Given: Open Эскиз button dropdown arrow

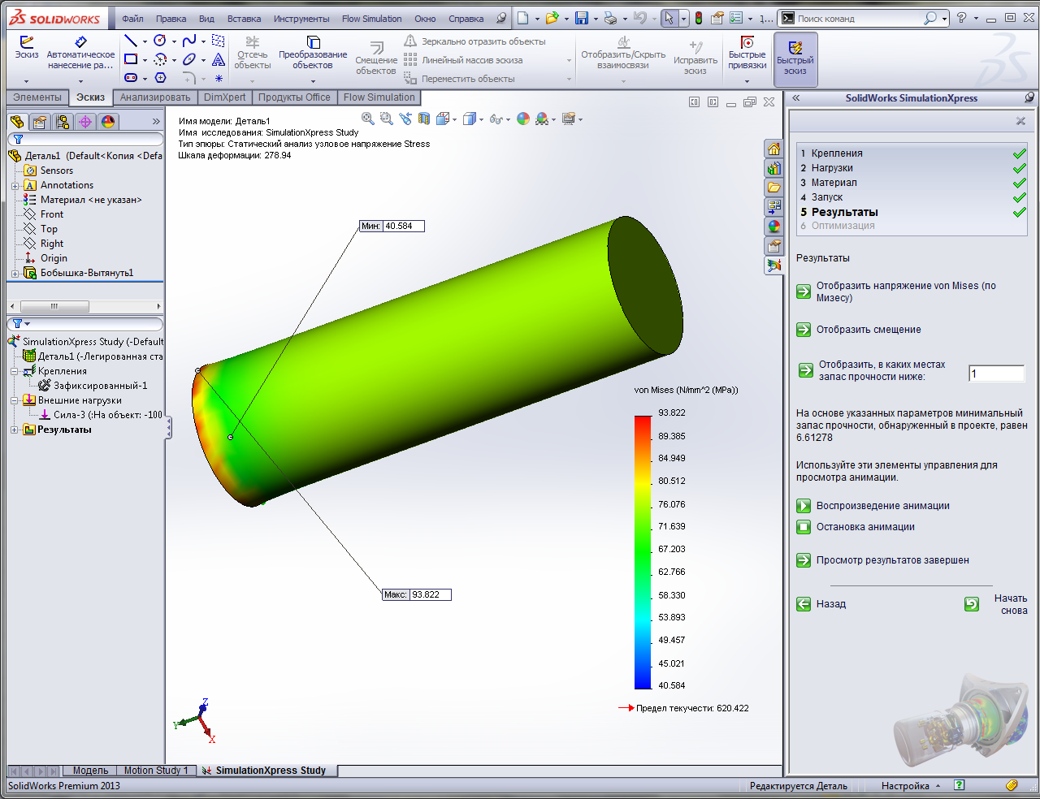Looking at the screenshot, I should 27,80.
